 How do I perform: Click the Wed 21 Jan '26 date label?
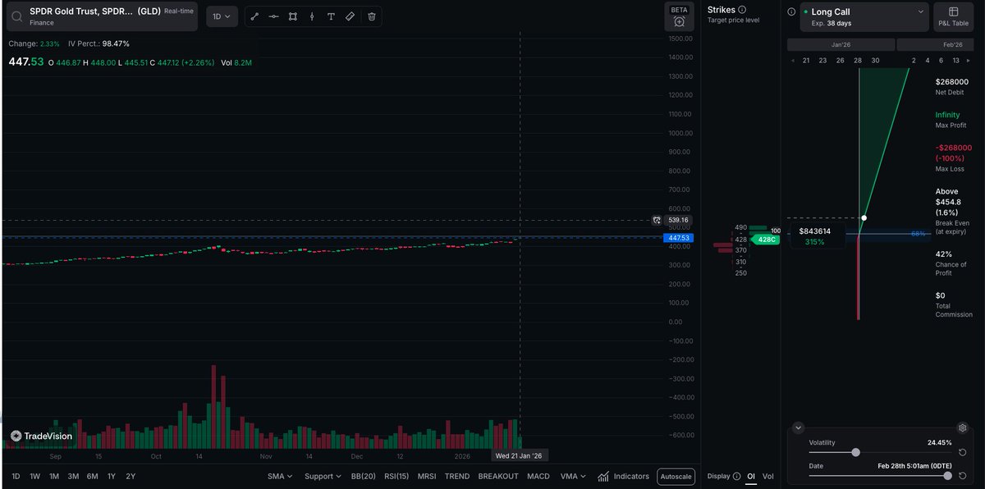(x=519, y=456)
